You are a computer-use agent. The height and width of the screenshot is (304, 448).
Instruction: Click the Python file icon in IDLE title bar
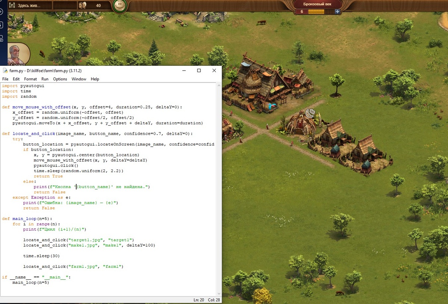pos(5,71)
